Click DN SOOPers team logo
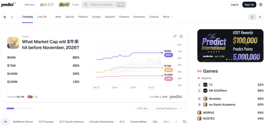This screenshot has height=127, width=267. [x=205, y=91]
